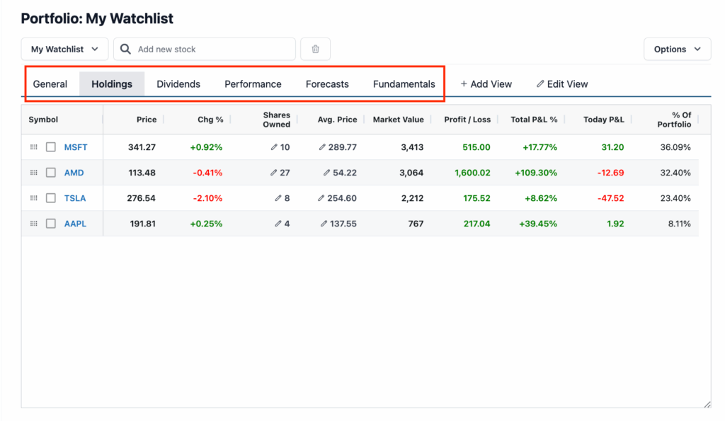Expand the Options dropdown menu
The image size is (725, 421).
click(x=677, y=50)
